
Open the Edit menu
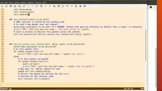coord(6,3)
